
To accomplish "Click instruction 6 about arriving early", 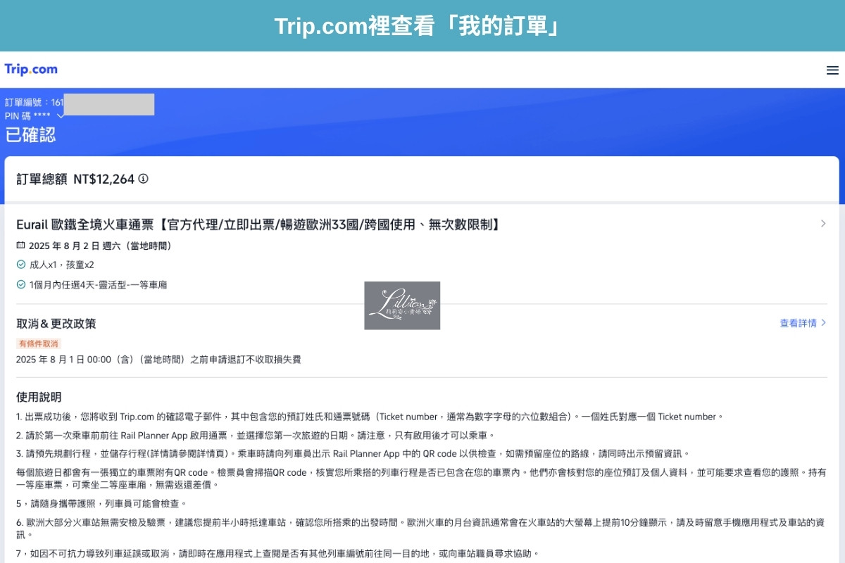I will [422, 529].
